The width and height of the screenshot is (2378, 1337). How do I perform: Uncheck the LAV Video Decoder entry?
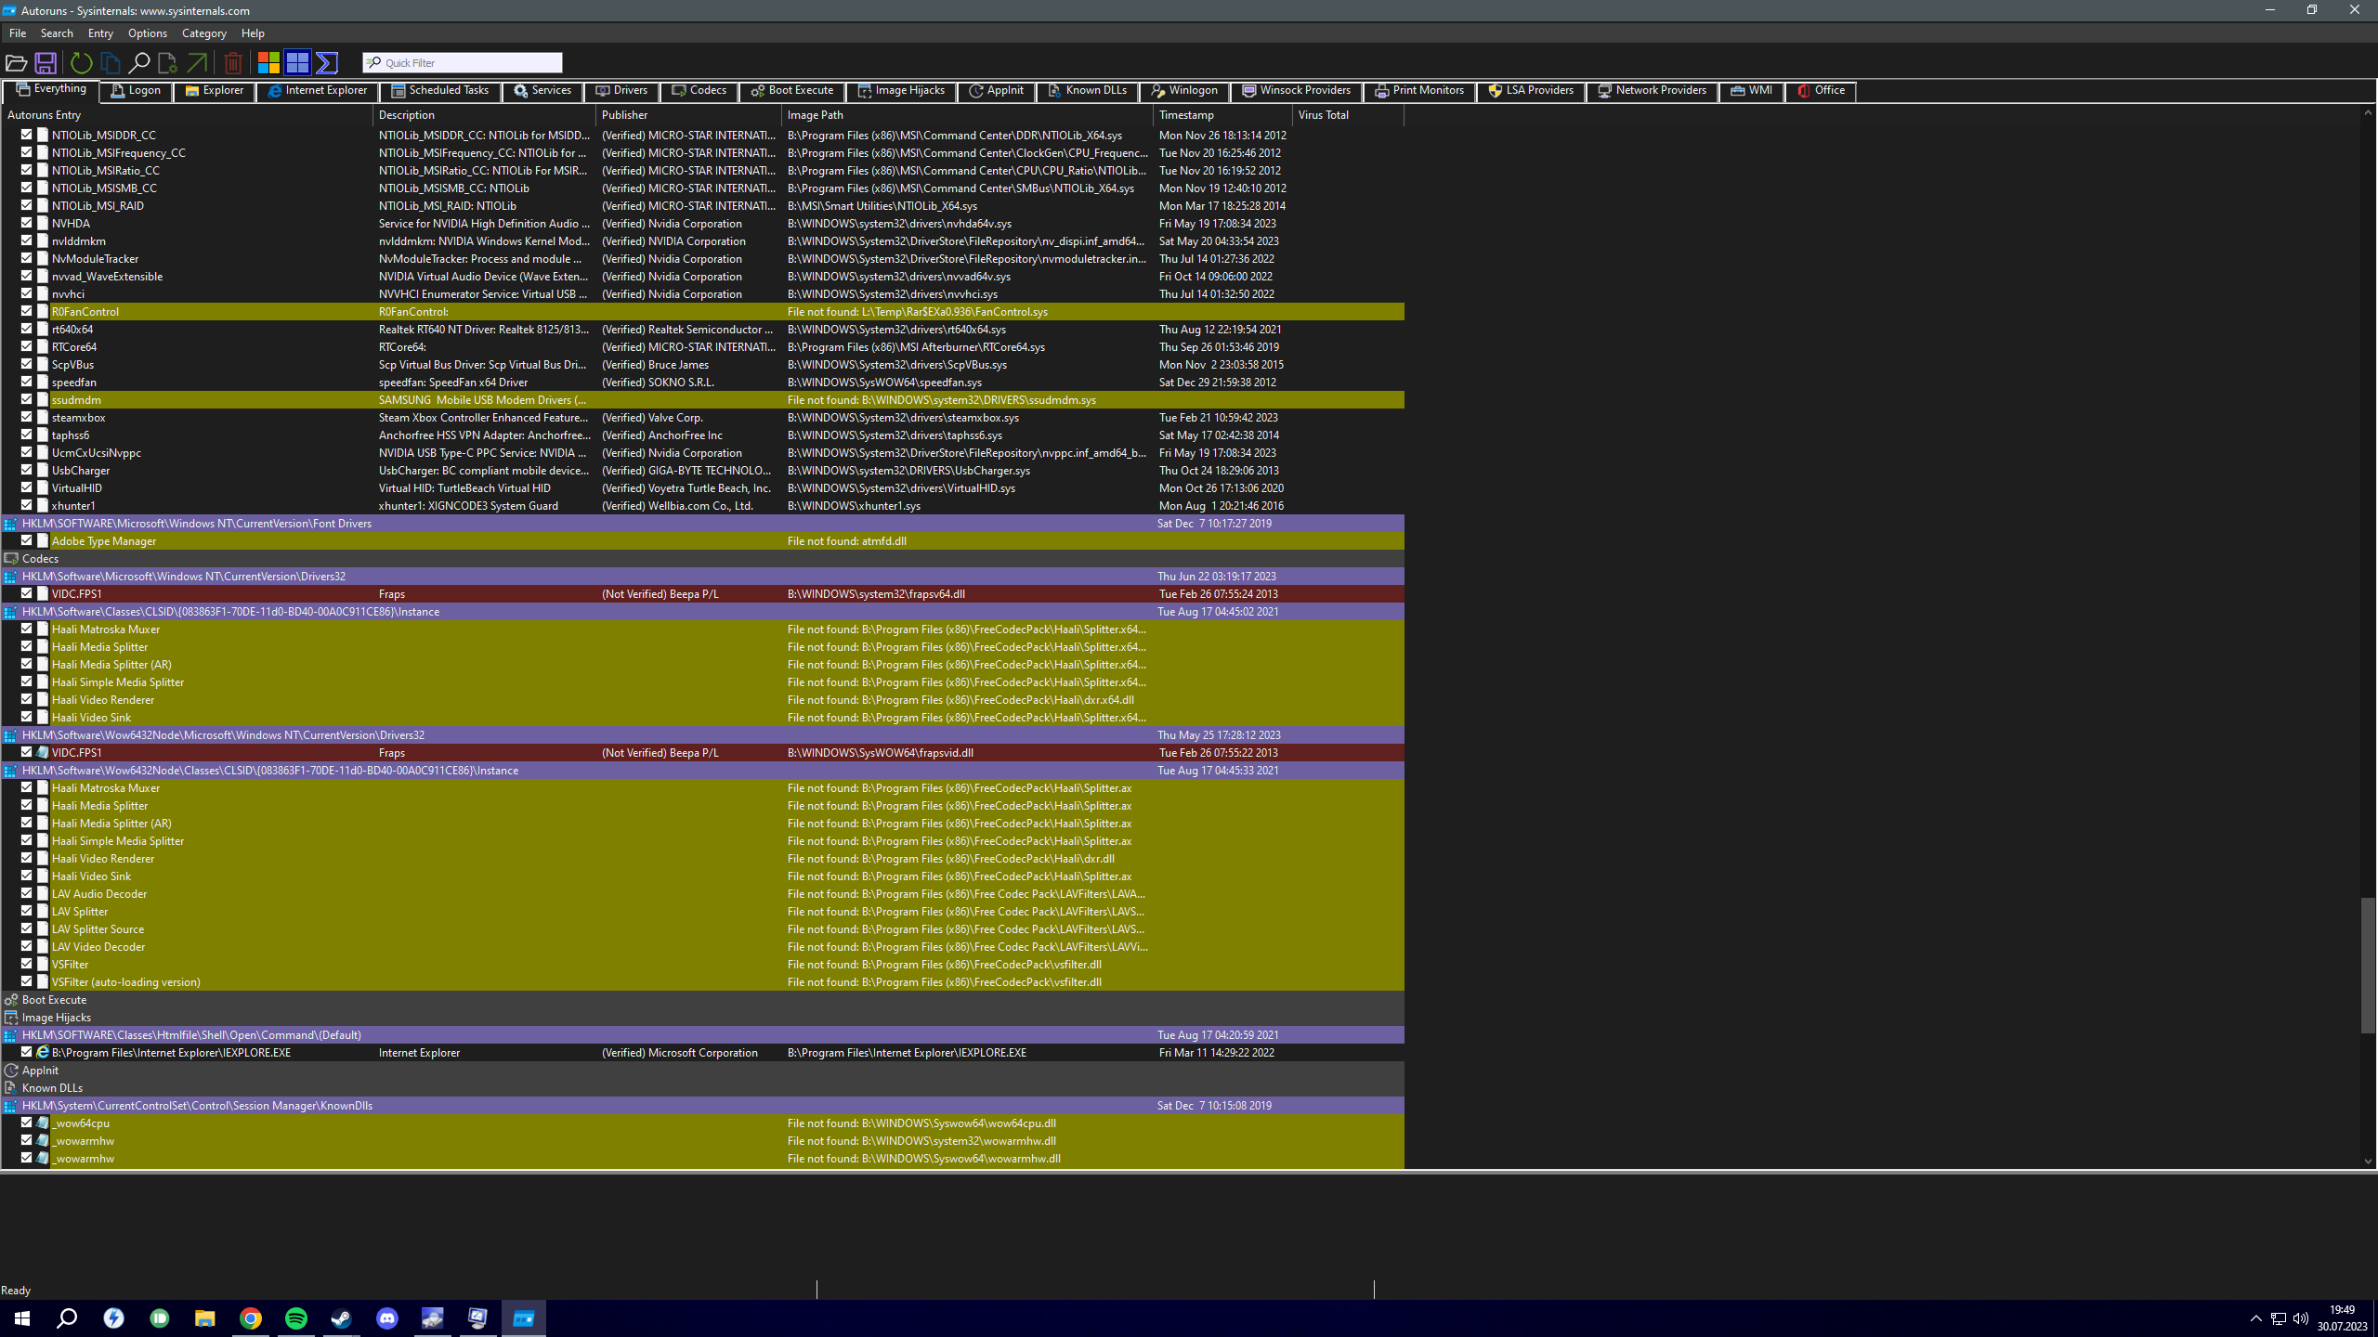[27, 946]
